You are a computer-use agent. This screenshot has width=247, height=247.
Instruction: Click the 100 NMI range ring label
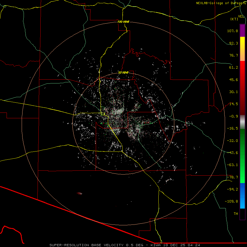[123, 22]
